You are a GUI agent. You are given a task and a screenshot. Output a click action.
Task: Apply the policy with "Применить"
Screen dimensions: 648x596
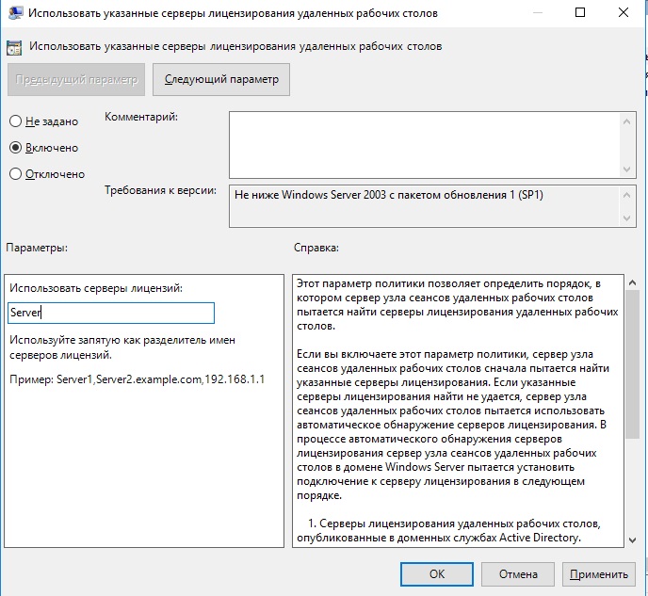[598, 573]
